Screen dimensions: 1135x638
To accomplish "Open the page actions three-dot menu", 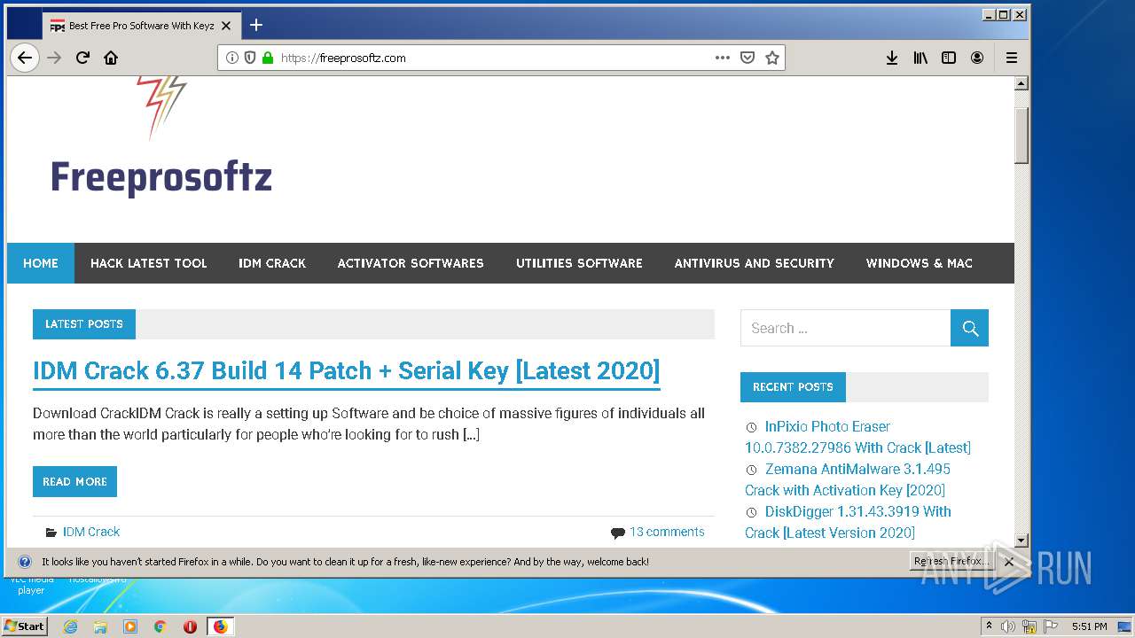I will pyautogui.click(x=723, y=58).
